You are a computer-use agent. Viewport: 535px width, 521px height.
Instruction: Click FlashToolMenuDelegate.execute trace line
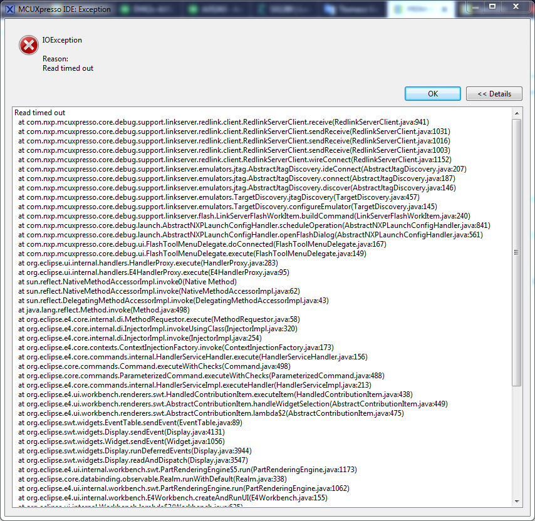point(192,254)
